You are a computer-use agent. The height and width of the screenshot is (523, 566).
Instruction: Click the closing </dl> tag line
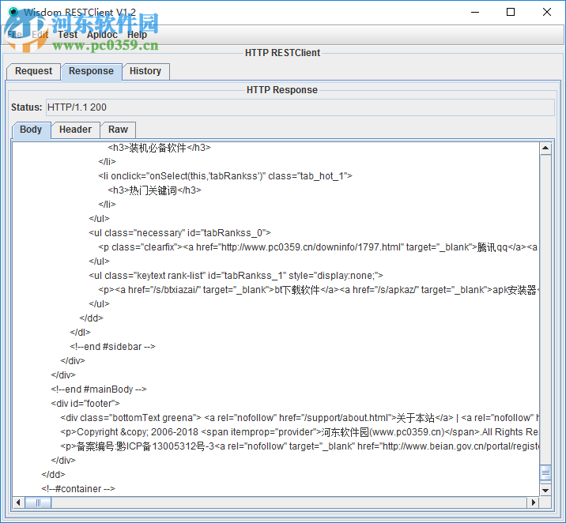click(80, 332)
